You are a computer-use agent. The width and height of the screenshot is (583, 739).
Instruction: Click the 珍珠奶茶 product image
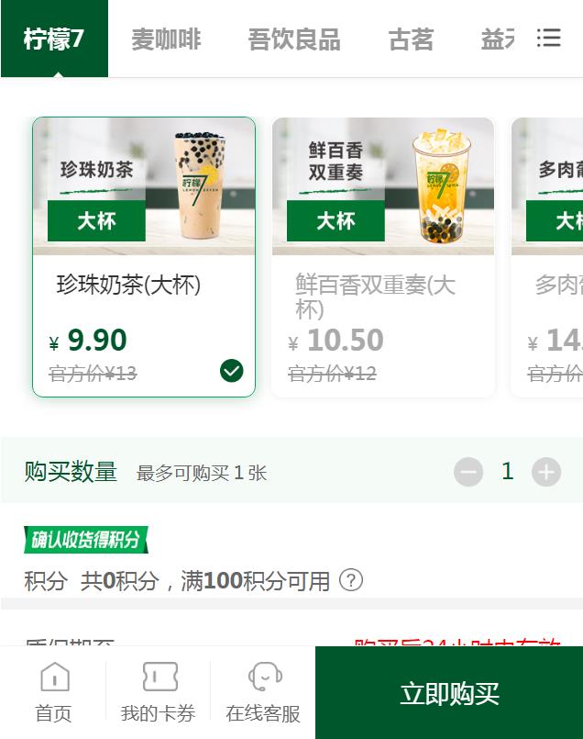point(144,186)
